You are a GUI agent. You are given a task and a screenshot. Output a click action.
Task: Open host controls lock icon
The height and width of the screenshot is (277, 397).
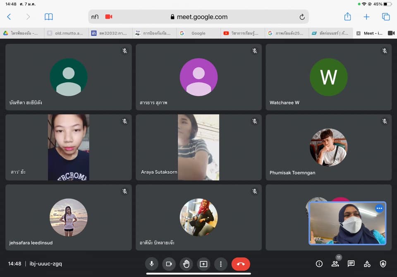pyautogui.click(x=383, y=264)
